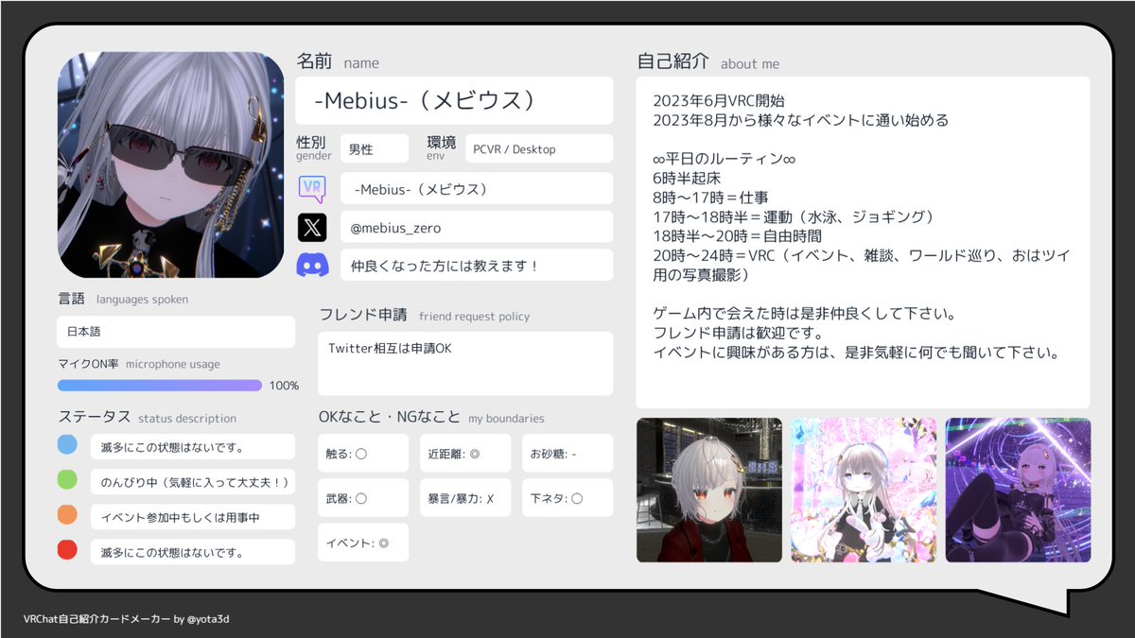Open the 日本語 language selector
This screenshot has height=638, width=1135.
click(176, 332)
